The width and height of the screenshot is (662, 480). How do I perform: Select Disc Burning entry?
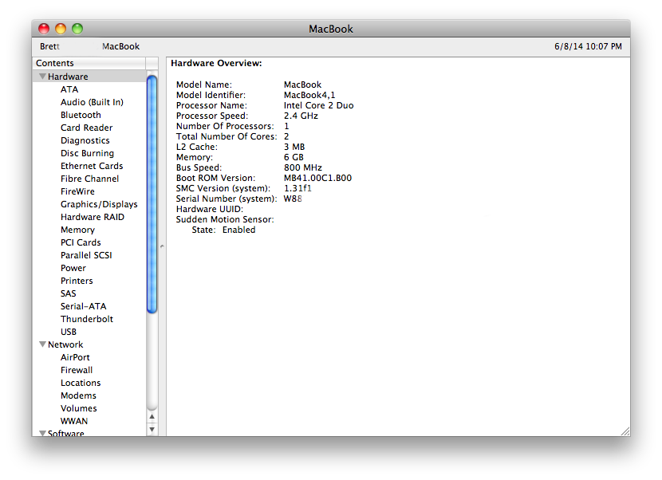point(88,153)
